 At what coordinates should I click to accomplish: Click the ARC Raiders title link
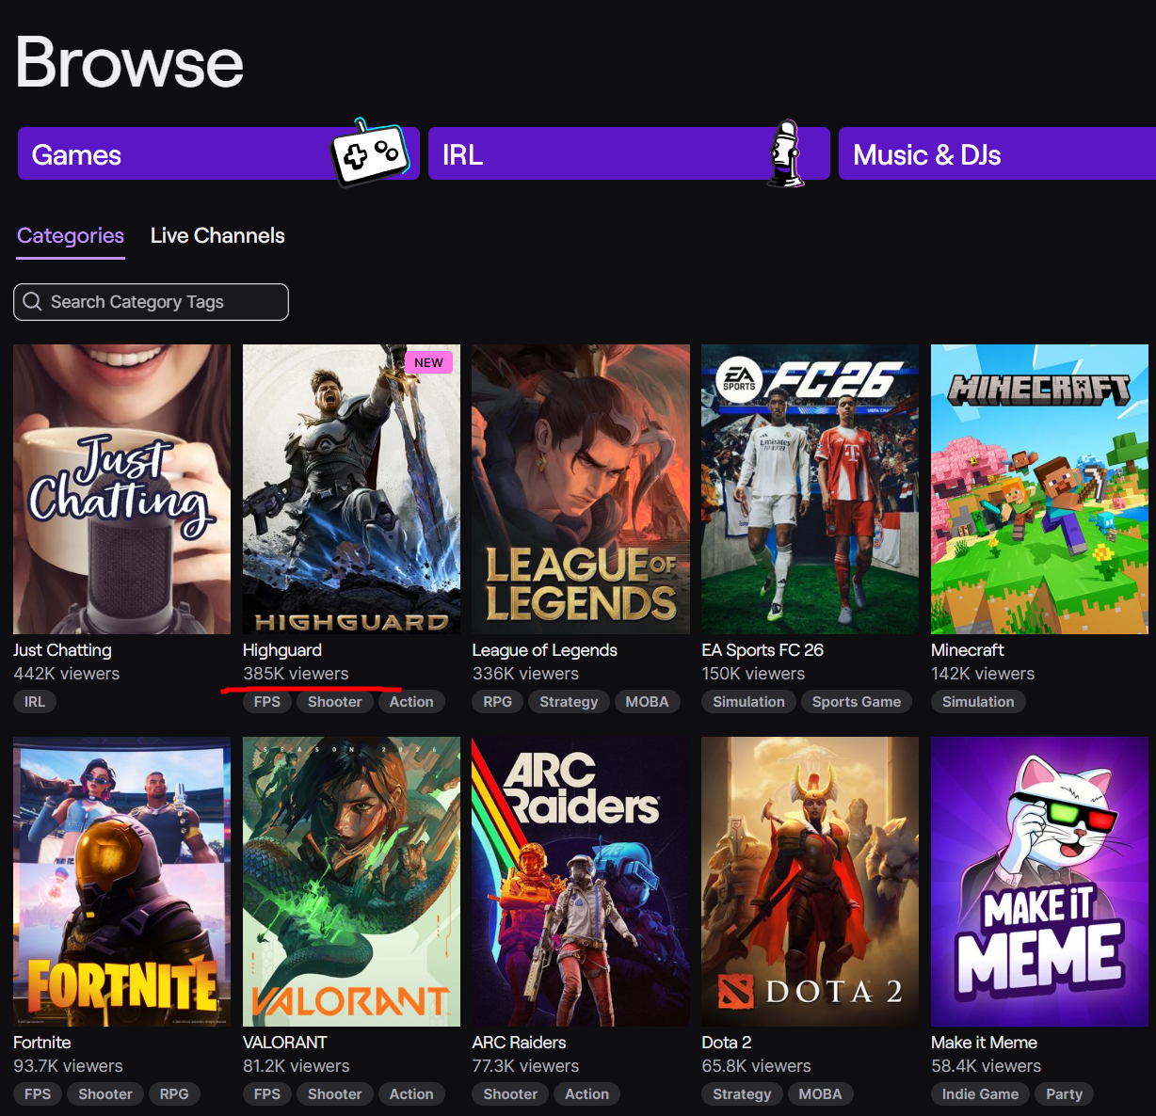point(519,1043)
